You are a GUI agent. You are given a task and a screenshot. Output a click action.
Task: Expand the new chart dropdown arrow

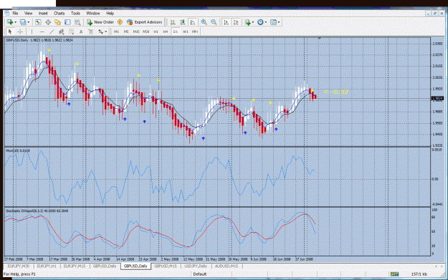point(16,22)
